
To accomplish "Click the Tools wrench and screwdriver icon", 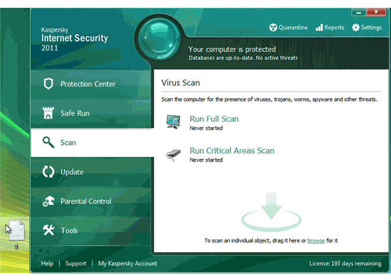I will point(48,230).
